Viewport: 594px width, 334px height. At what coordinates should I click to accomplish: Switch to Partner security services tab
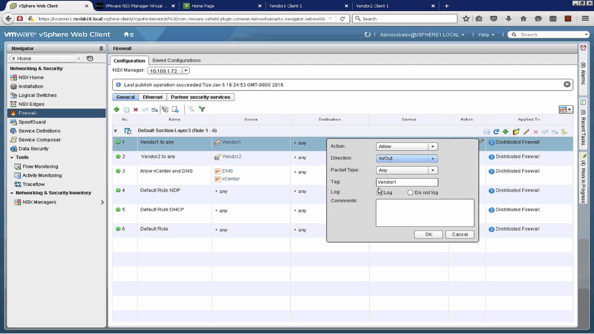coord(200,97)
